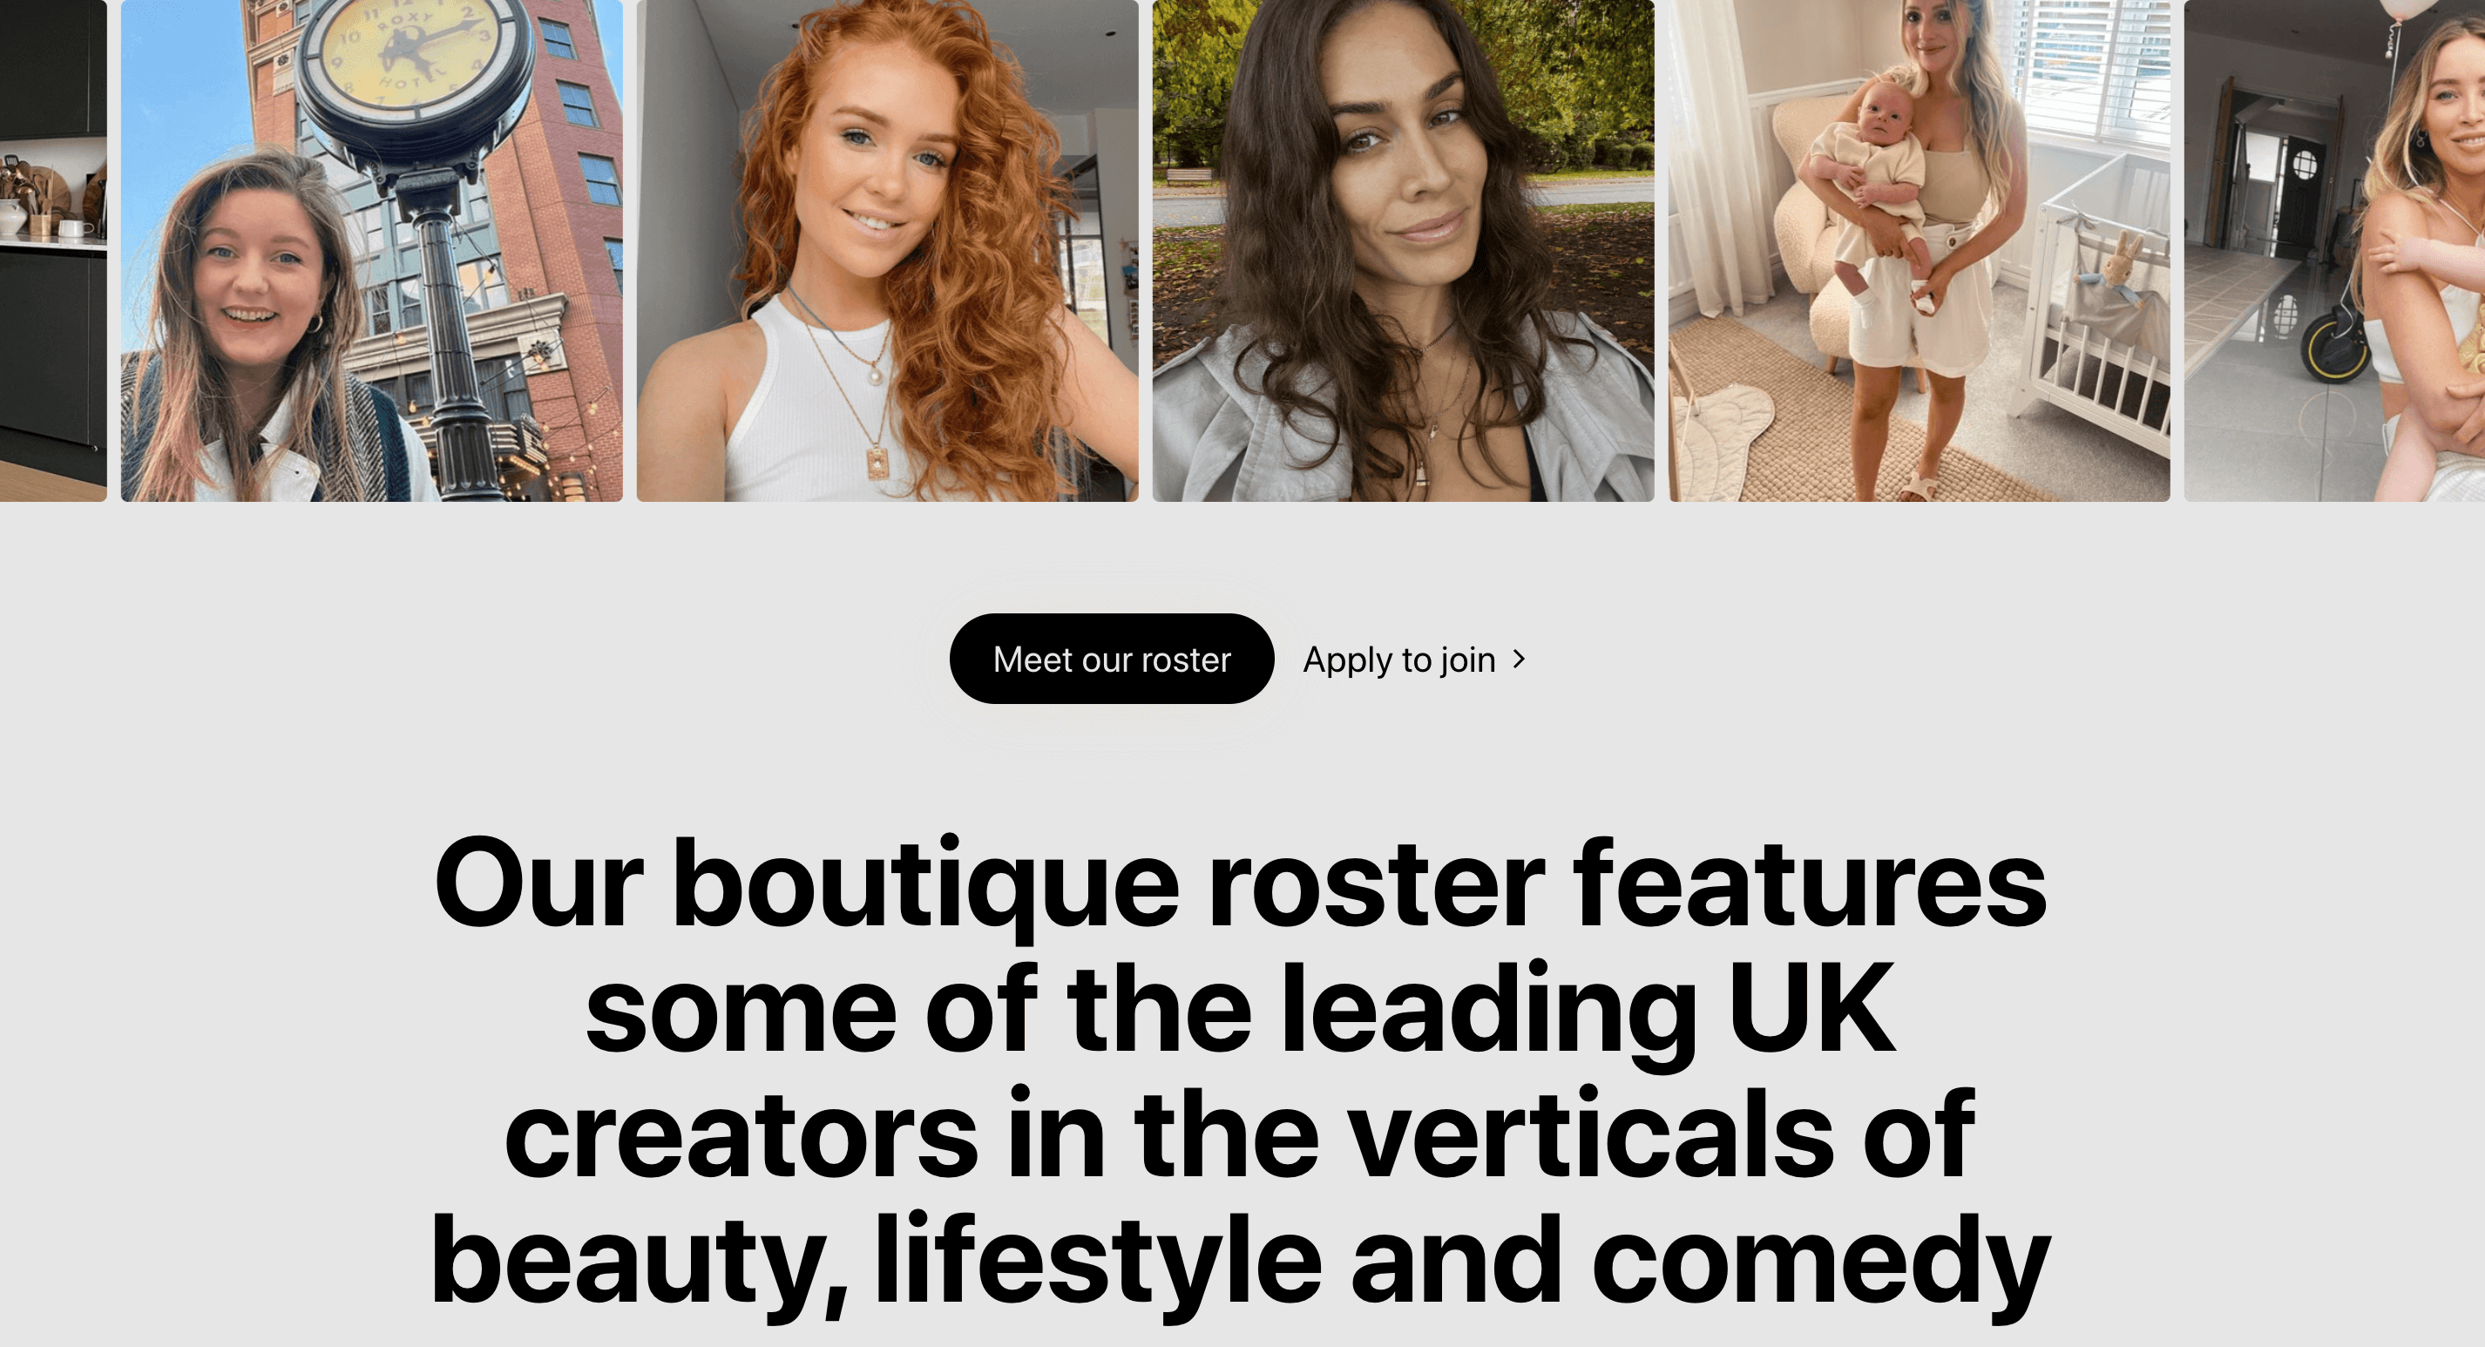This screenshot has width=2485, height=1347.
Task: Open the dark-haired woman's park photo
Action: [1404, 250]
